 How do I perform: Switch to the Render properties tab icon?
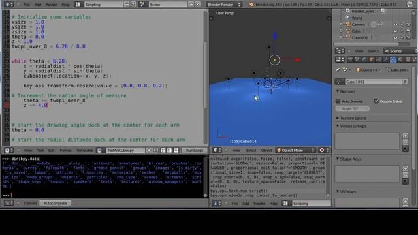click(350, 59)
